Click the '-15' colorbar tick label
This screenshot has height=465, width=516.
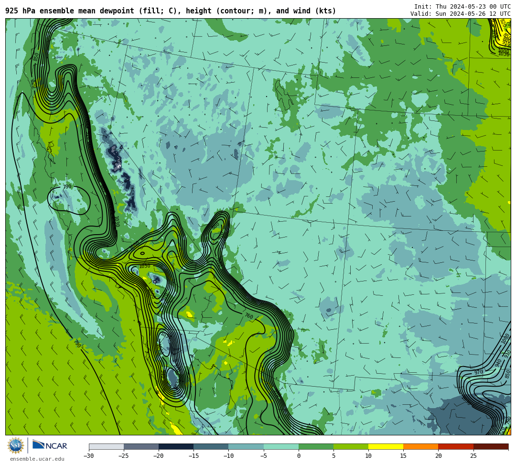193,456
